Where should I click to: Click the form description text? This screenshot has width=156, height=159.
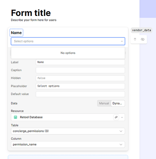click(x=34, y=20)
